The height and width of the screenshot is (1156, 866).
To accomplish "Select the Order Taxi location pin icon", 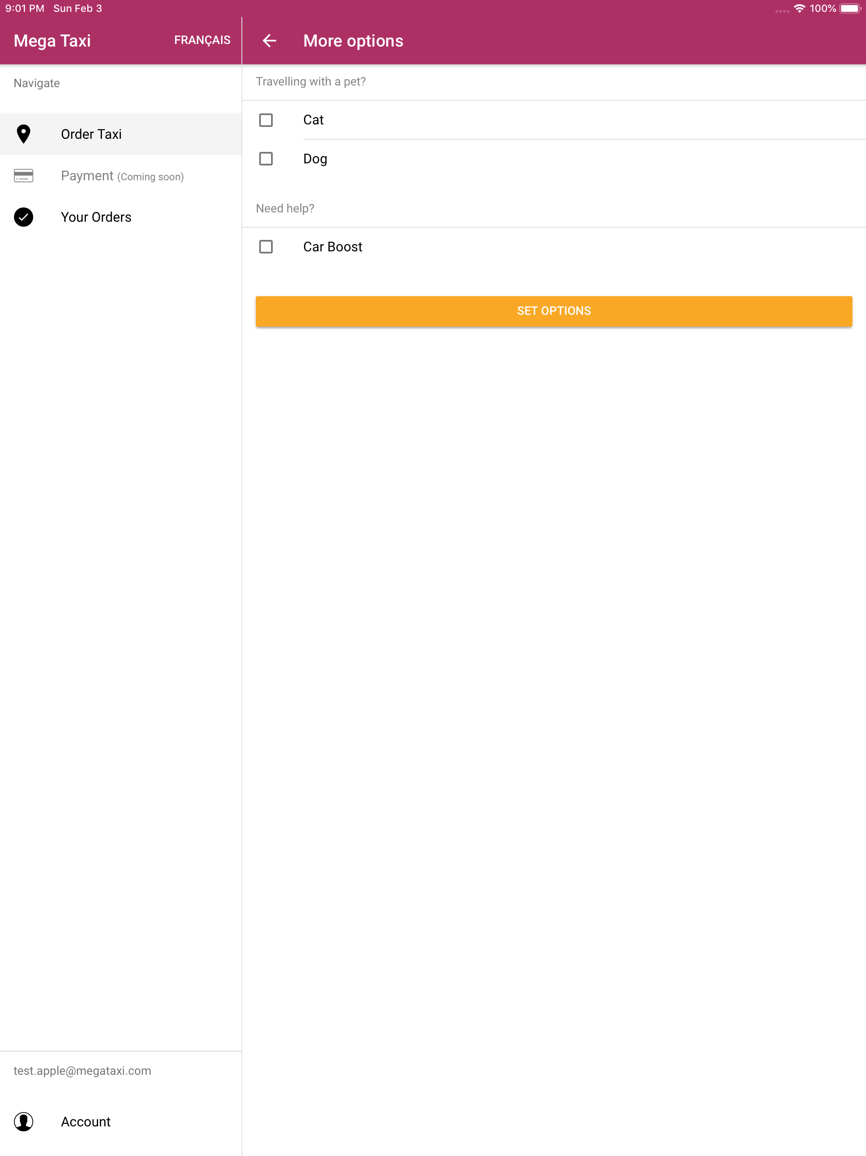I will click(24, 134).
